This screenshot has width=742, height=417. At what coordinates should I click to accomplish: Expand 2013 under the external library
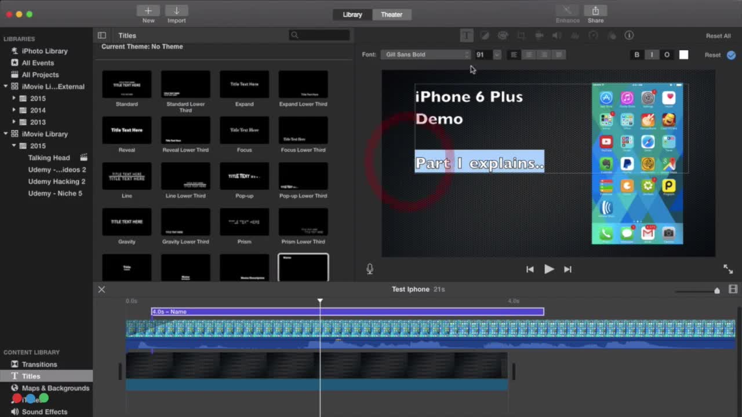tap(14, 122)
